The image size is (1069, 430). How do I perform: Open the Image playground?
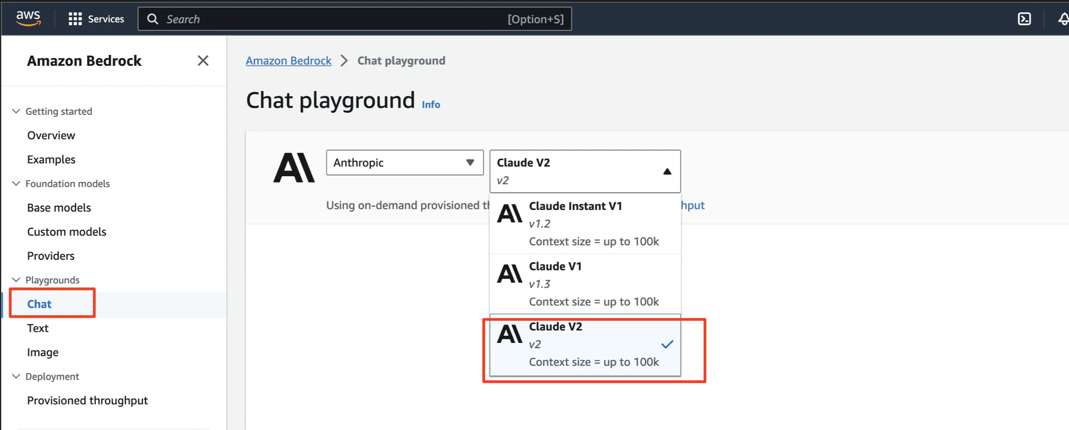(43, 352)
